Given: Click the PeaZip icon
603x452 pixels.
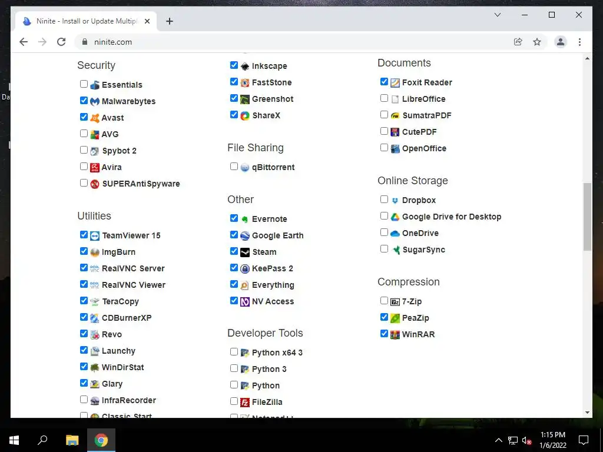Looking at the screenshot, I should click(395, 318).
